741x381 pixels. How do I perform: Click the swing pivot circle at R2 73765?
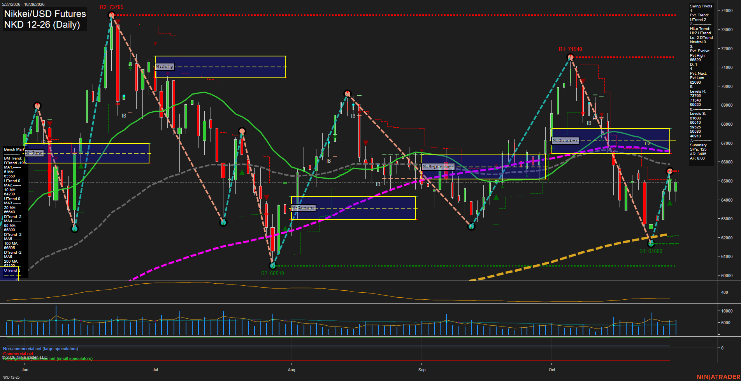pos(112,16)
